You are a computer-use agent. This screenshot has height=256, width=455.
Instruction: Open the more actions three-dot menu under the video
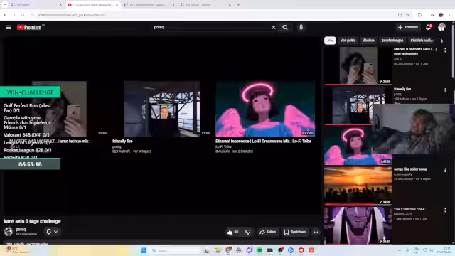pos(316,232)
